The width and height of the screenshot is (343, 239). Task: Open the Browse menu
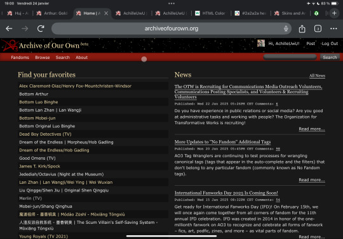pos(42,58)
